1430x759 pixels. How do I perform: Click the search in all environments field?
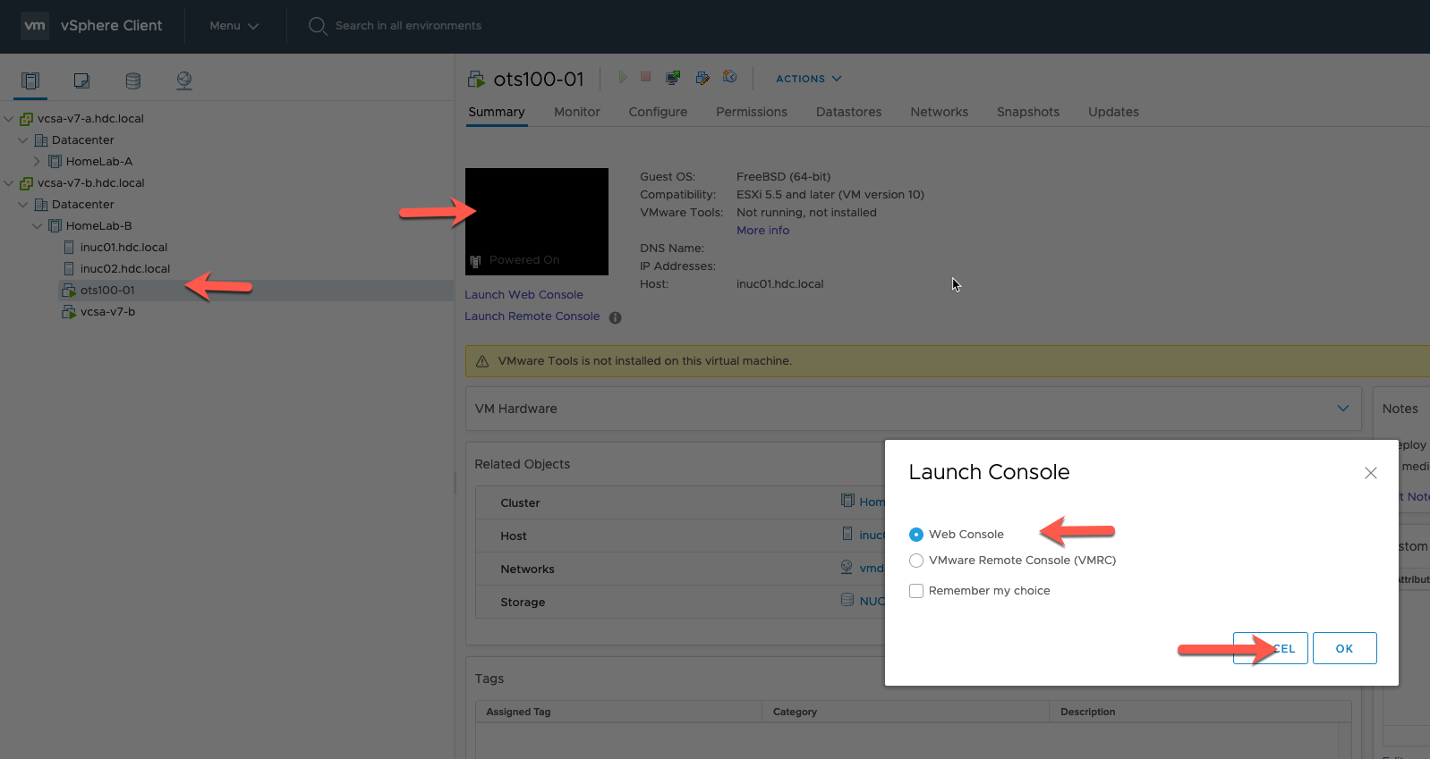pos(408,26)
